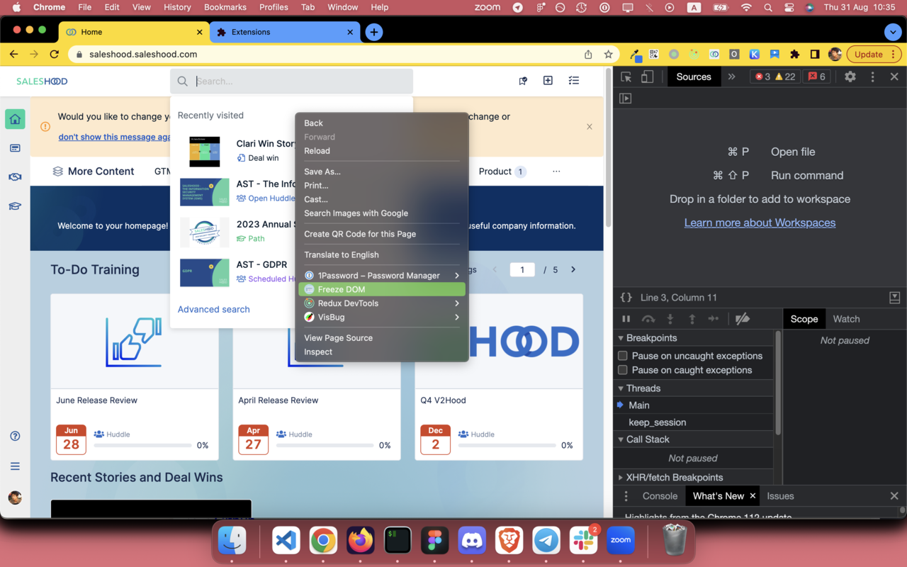Click the SalesHood home sidebar icon
Image resolution: width=907 pixels, height=567 pixels.
[x=15, y=120]
